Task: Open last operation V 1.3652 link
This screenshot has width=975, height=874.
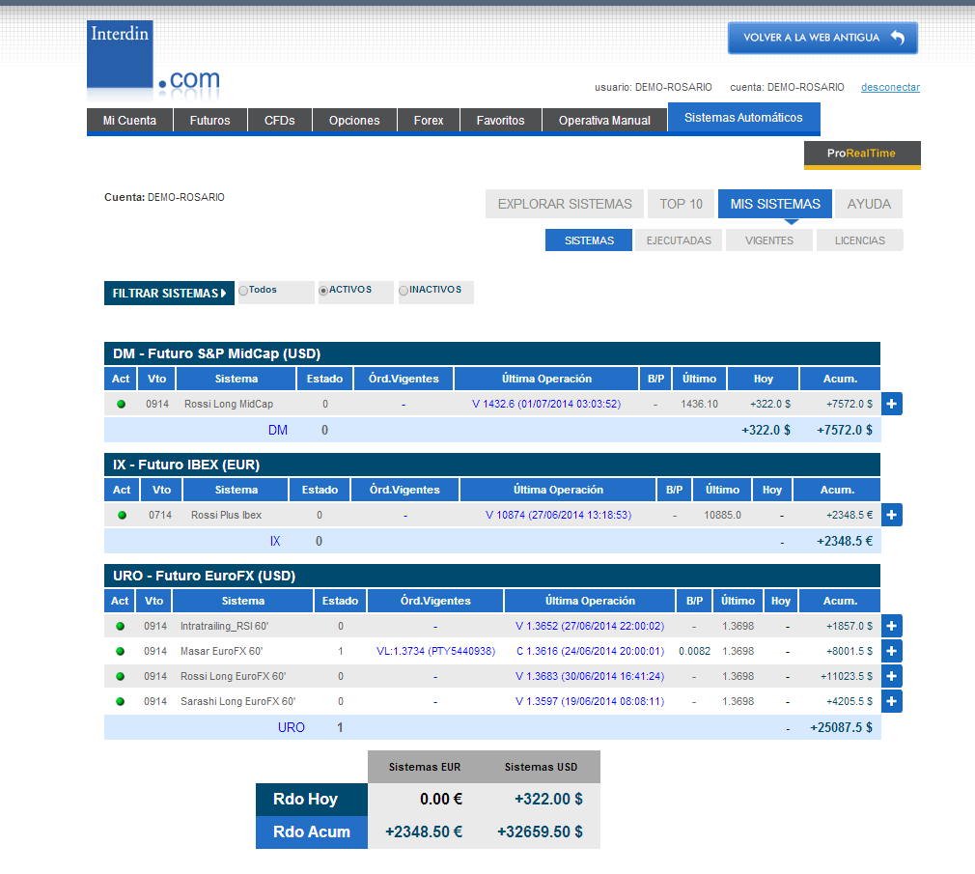Action: (x=590, y=627)
